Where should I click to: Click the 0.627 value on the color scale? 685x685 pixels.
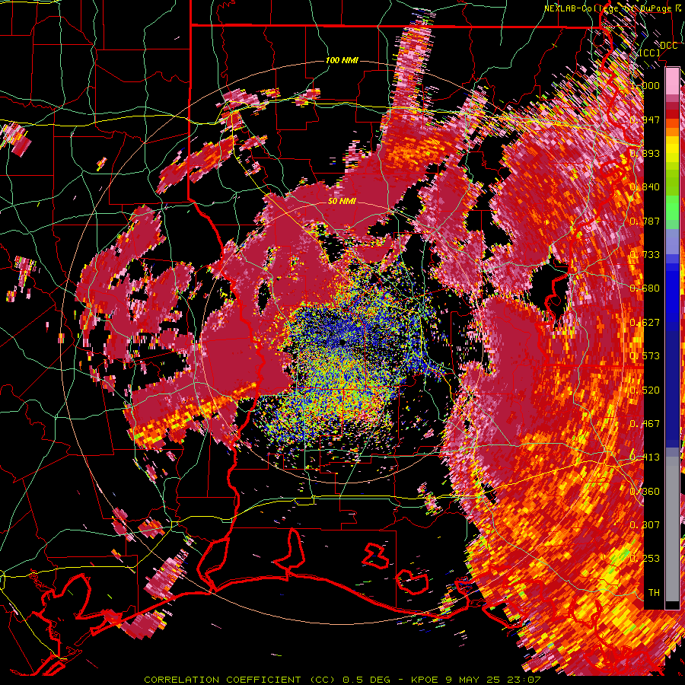point(645,322)
